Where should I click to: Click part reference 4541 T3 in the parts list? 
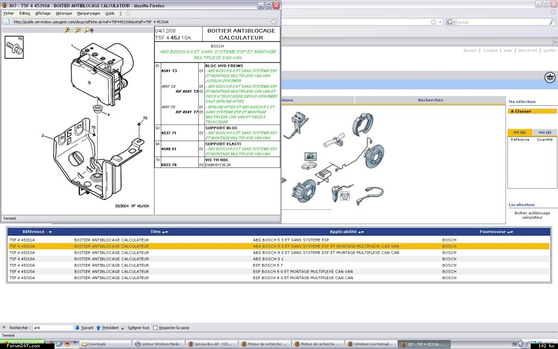pyautogui.click(x=169, y=71)
